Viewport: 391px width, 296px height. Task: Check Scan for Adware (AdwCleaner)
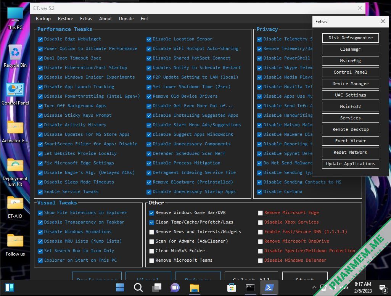click(151, 241)
